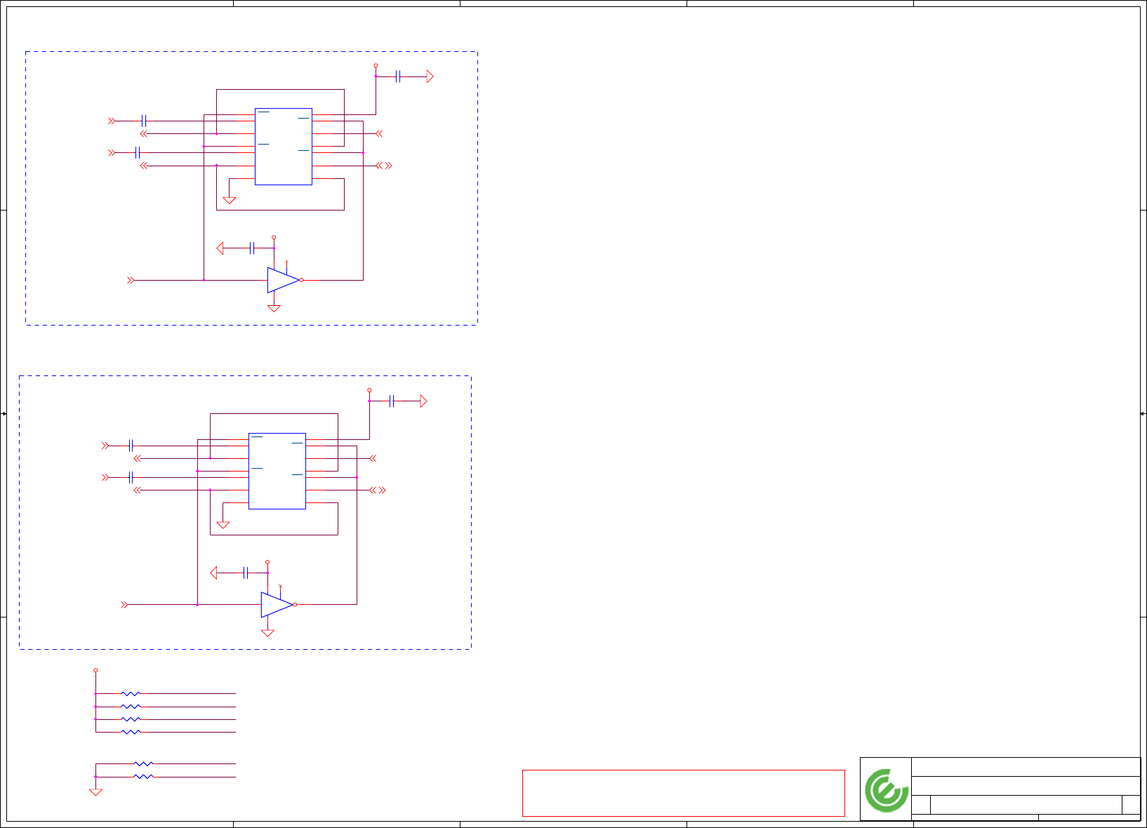Select the ground symbol under the lower inverter
Screen dimensions: 1147x828
tap(267, 633)
